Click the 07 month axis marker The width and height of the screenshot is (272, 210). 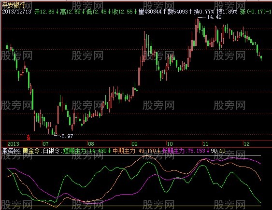[x=45, y=144]
